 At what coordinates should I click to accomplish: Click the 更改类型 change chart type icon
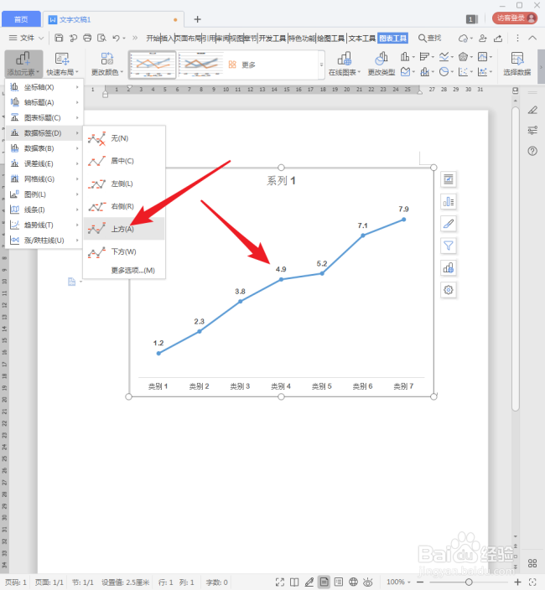tap(381, 64)
